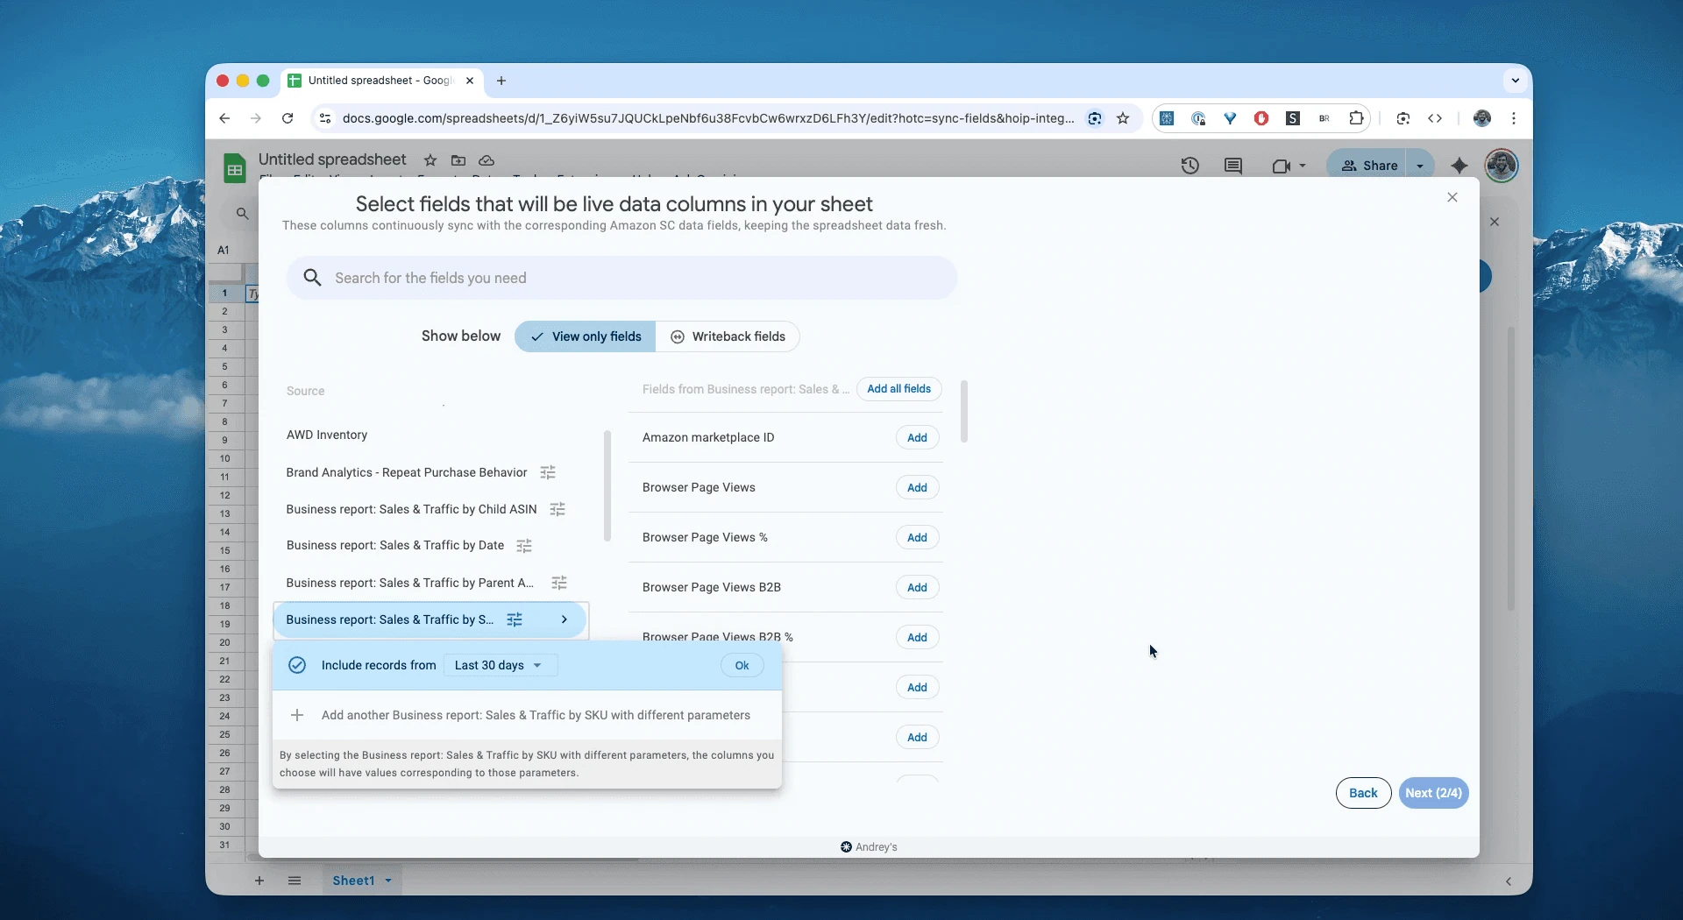Image resolution: width=1683 pixels, height=920 pixels.
Task: Select AWD Inventory source
Action: [x=327, y=435]
